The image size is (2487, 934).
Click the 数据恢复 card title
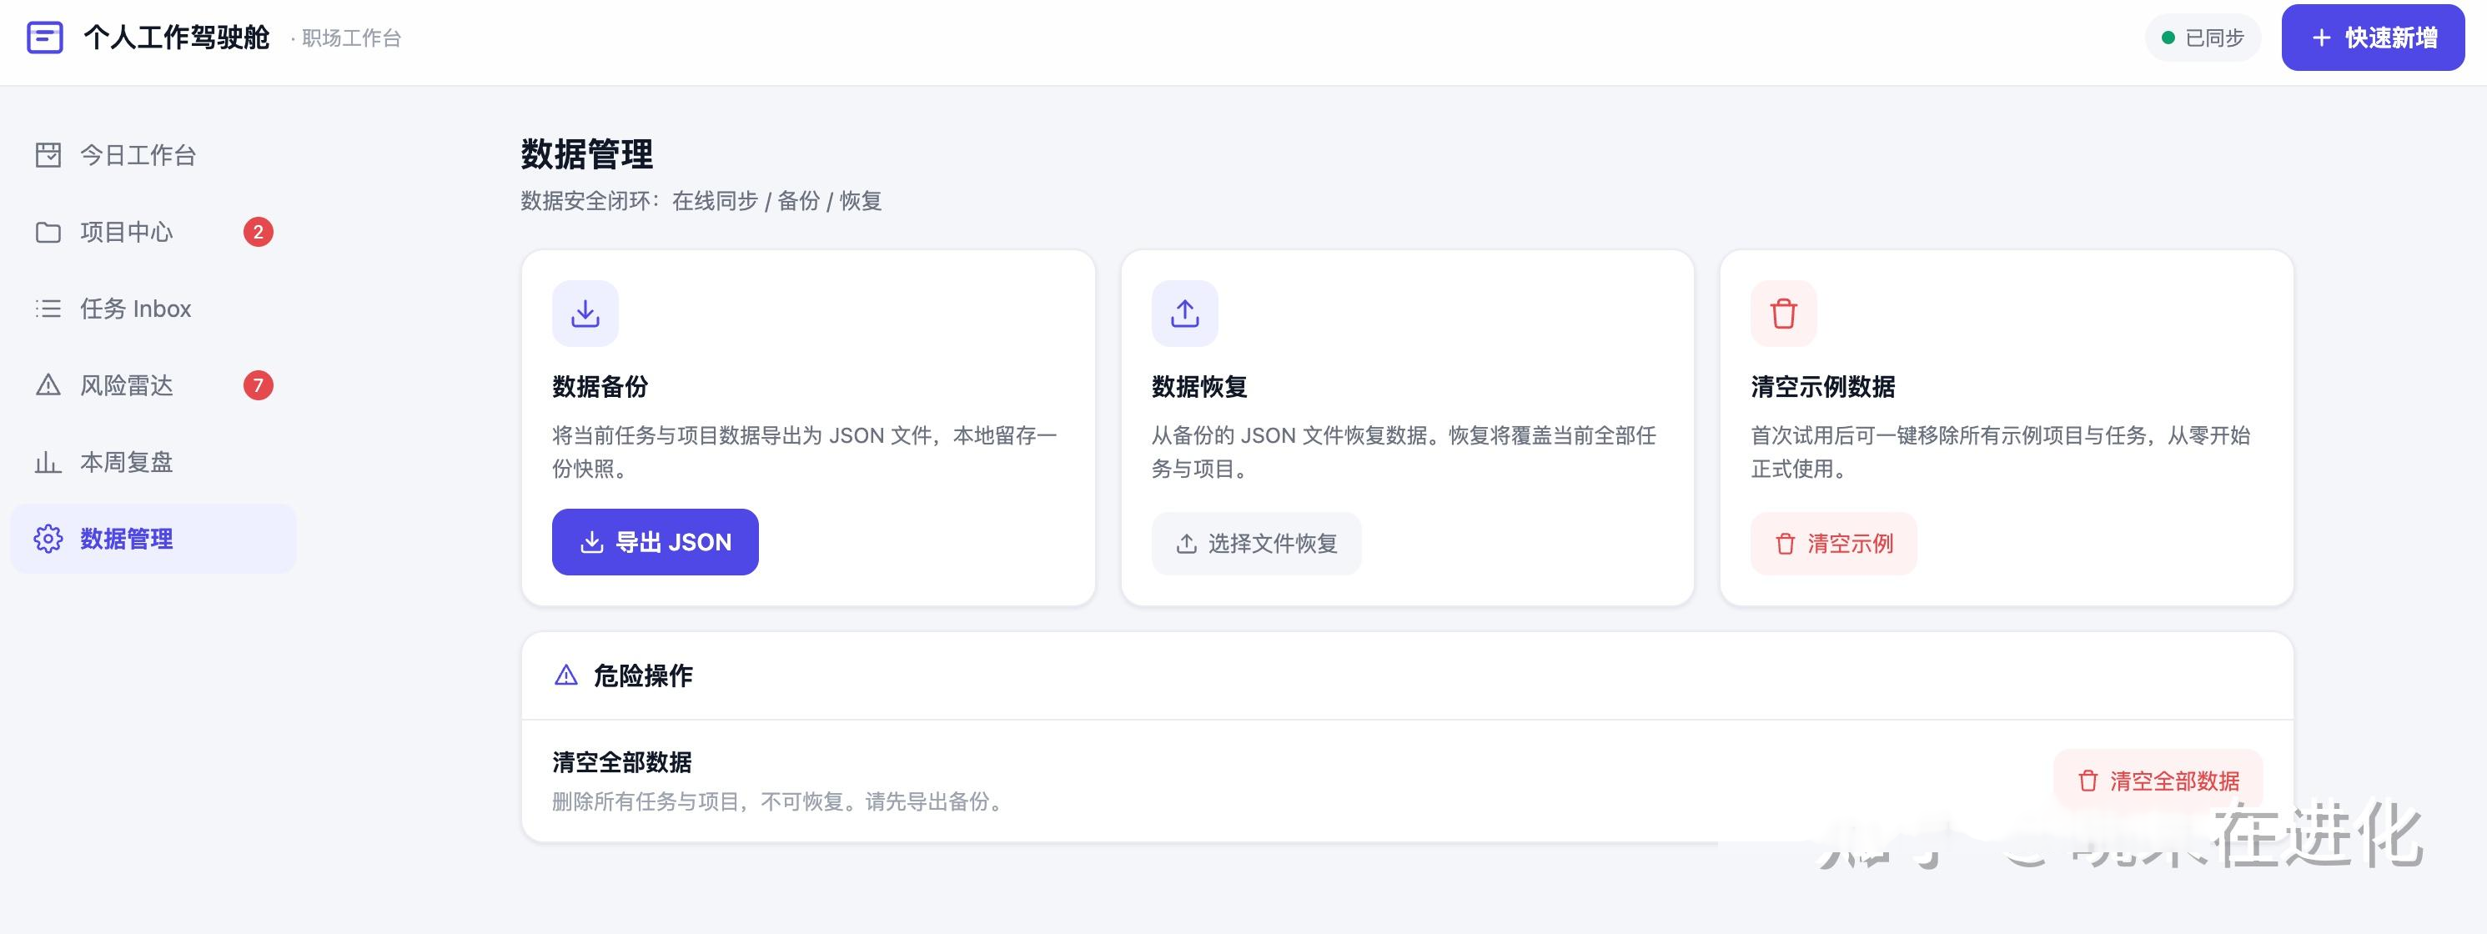1200,387
